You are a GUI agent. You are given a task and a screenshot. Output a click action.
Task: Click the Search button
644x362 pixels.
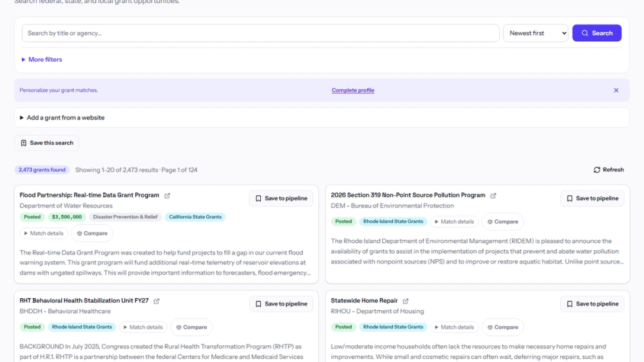coord(597,33)
